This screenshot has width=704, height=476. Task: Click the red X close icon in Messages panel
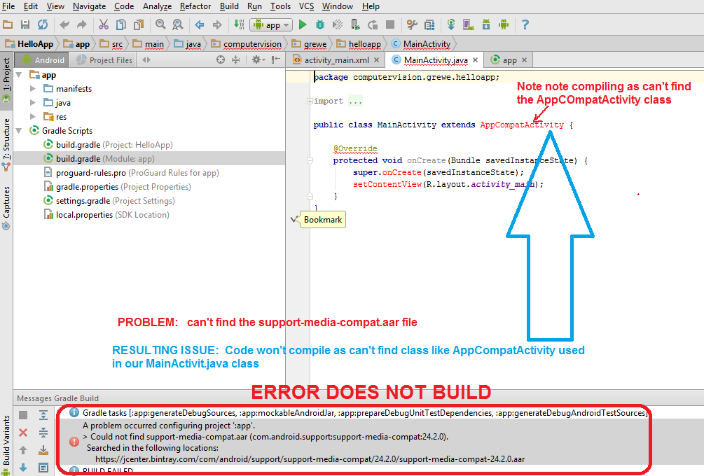(x=23, y=433)
